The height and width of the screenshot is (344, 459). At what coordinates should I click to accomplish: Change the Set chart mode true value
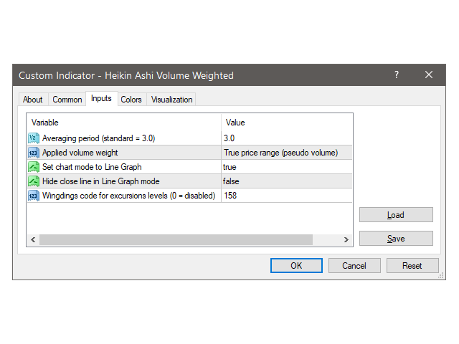(287, 167)
